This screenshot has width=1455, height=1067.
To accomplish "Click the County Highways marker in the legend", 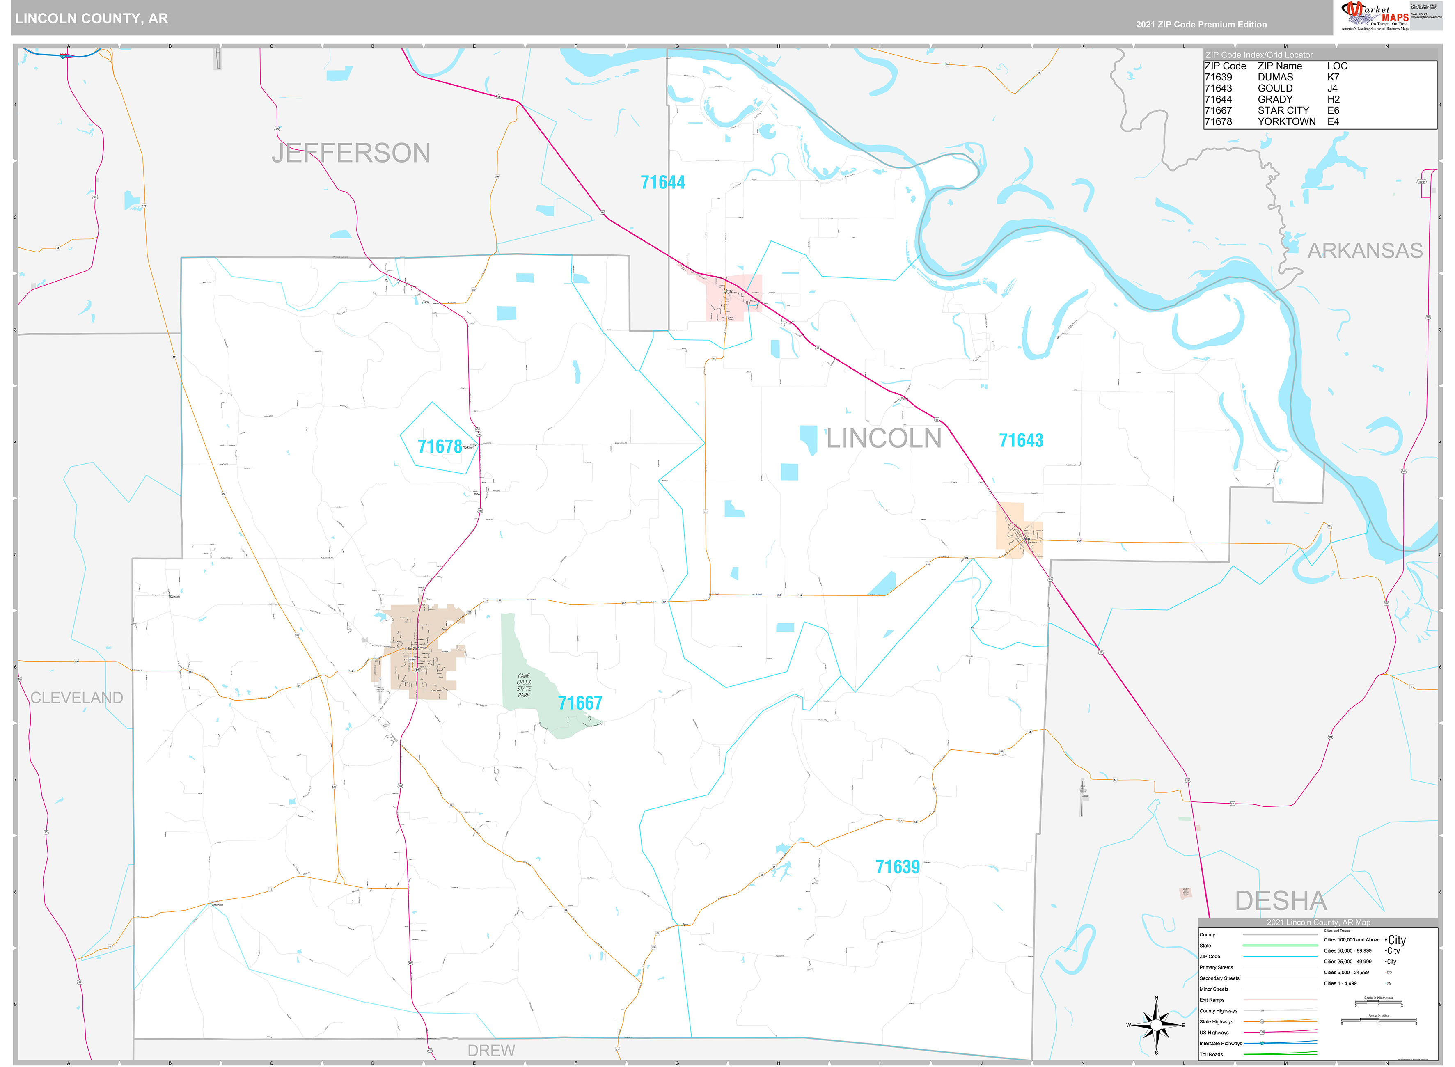I will click(1262, 1011).
